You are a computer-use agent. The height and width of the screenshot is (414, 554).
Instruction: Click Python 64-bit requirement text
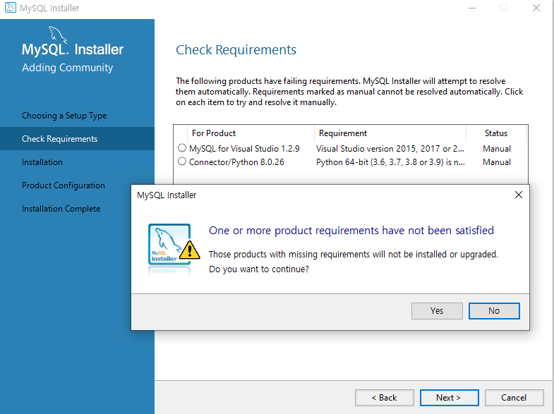point(390,162)
